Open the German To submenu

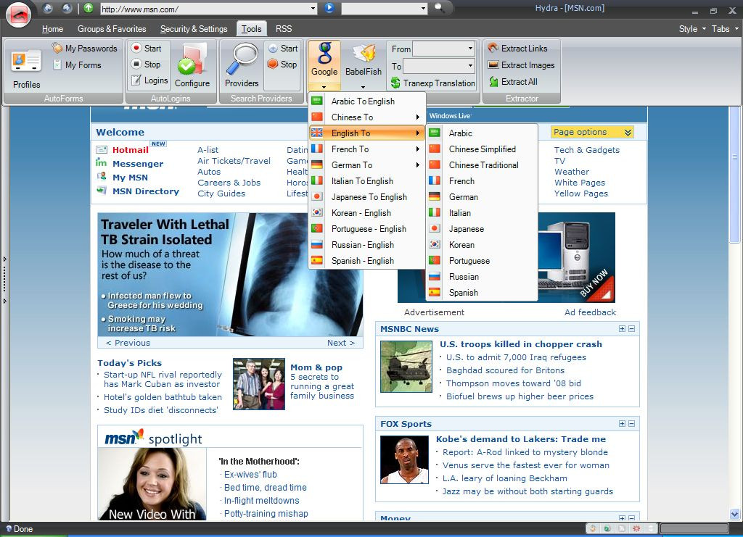coord(366,165)
